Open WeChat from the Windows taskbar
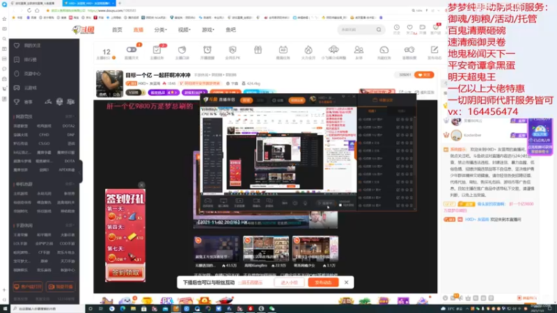The height and width of the screenshot is (313, 557). coord(272,309)
